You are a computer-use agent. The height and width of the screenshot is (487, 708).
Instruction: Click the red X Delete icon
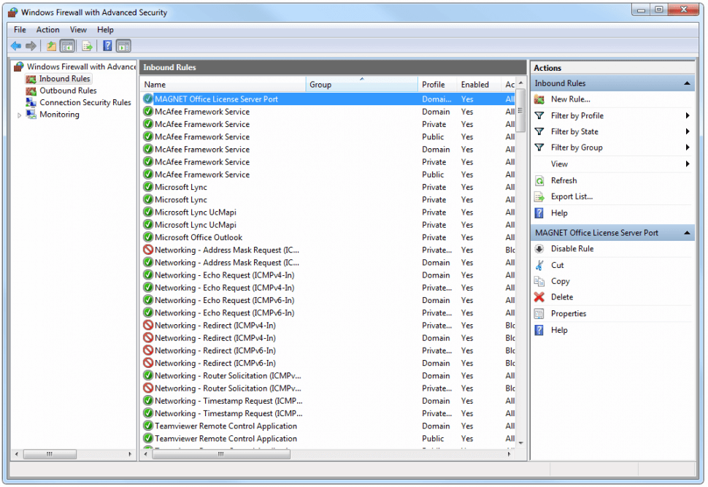(539, 297)
